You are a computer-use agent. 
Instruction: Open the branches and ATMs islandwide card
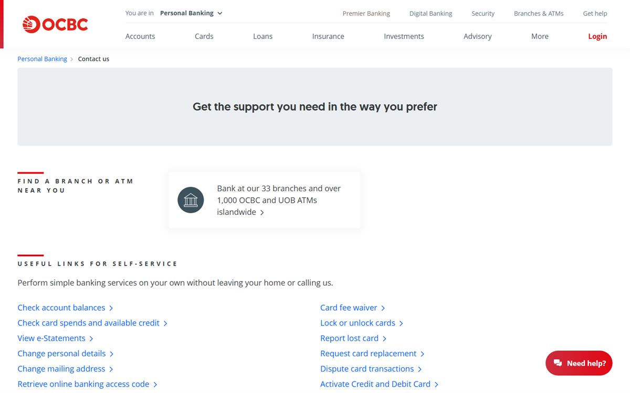265,200
